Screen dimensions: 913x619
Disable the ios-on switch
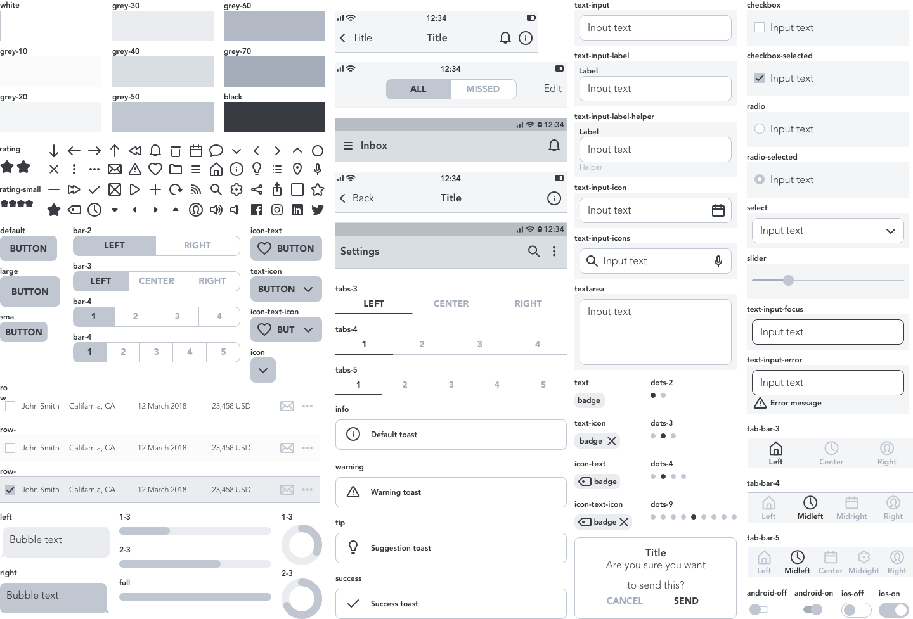(893, 610)
